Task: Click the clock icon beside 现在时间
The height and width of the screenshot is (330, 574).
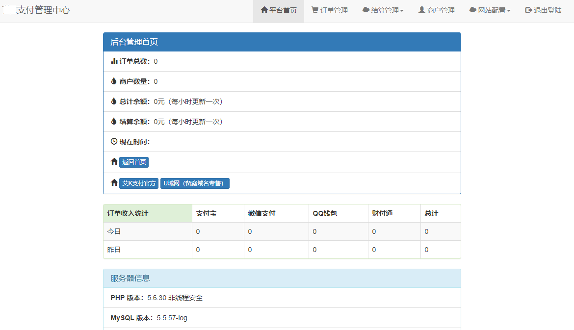Action: pos(113,142)
